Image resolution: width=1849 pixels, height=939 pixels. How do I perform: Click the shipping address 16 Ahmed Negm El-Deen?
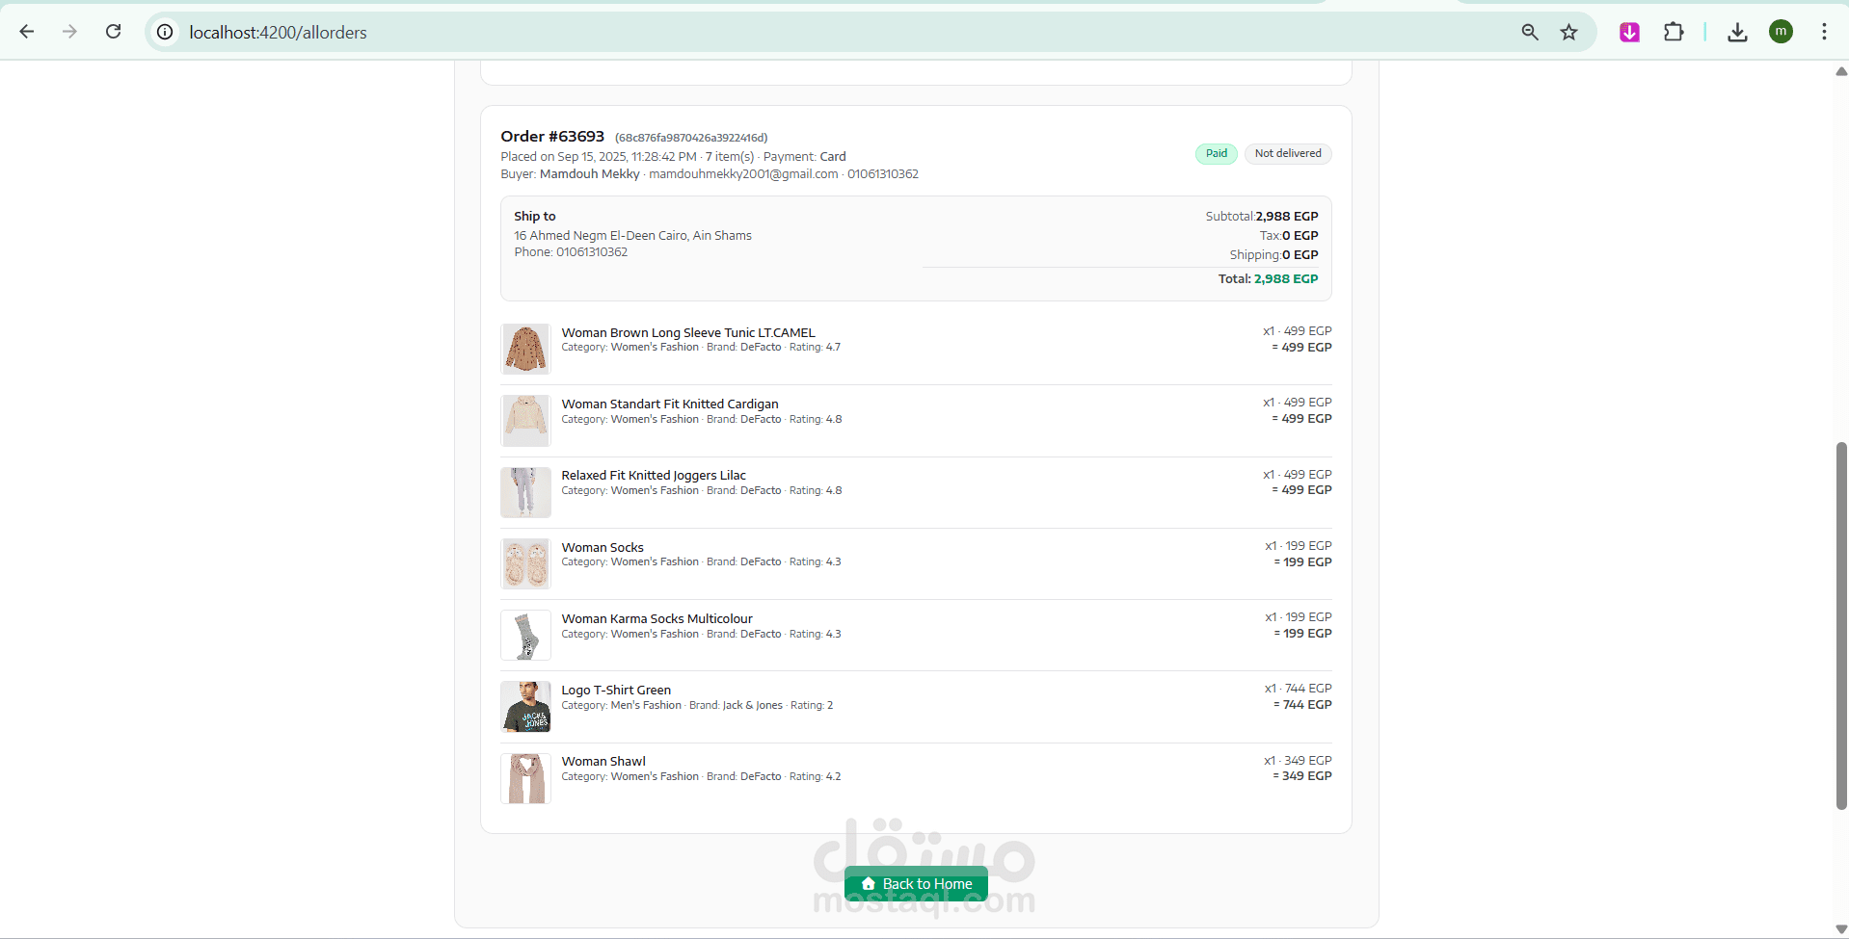click(632, 236)
